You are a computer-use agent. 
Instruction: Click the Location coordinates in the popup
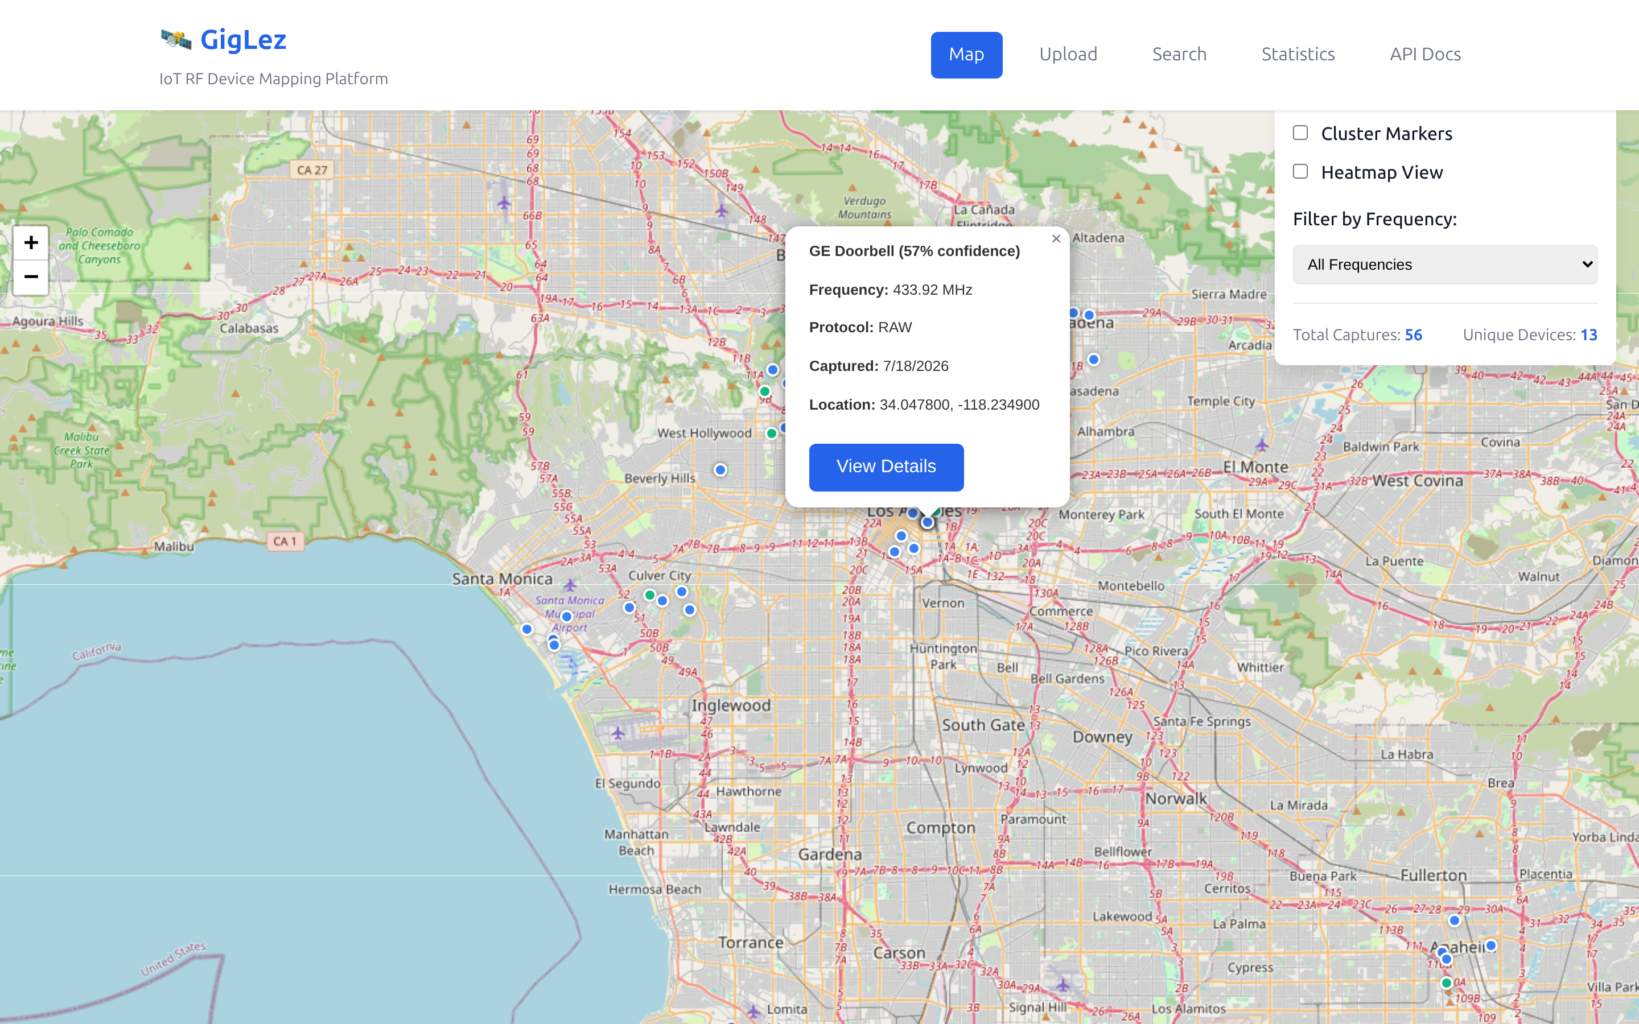[x=959, y=405]
